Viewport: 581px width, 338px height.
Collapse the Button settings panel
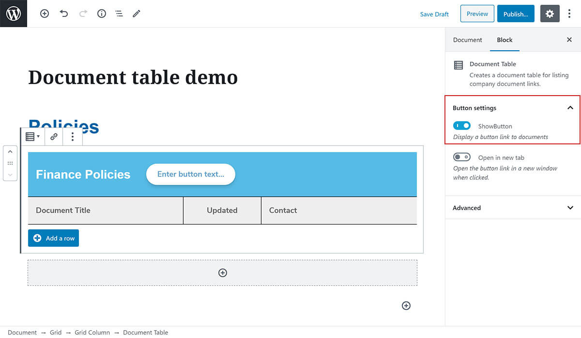pyautogui.click(x=570, y=108)
